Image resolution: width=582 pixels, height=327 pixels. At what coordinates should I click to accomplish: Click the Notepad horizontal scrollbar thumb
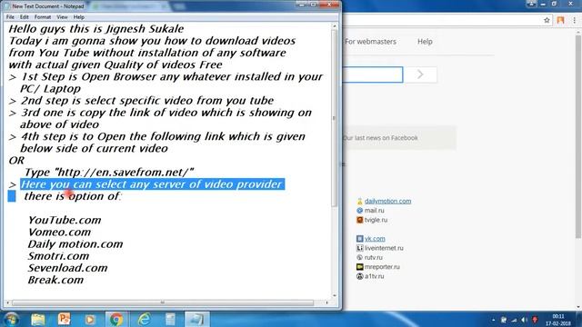click(x=163, y=302)
